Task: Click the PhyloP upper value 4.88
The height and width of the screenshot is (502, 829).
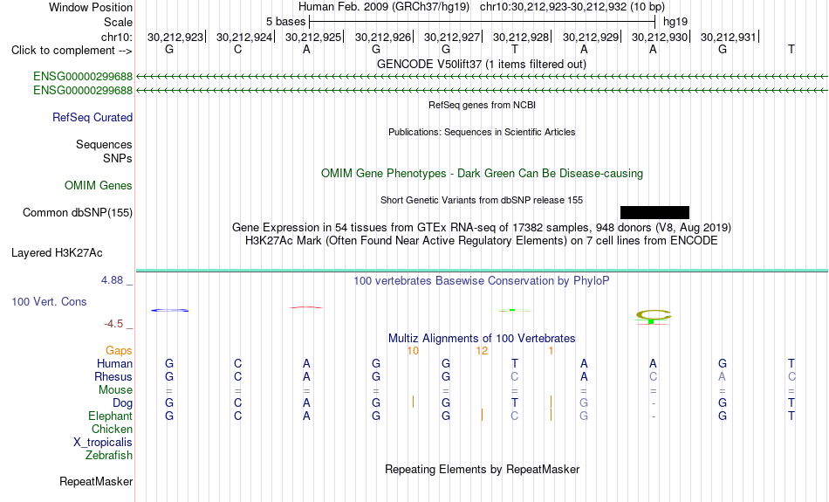Action: 112,280
